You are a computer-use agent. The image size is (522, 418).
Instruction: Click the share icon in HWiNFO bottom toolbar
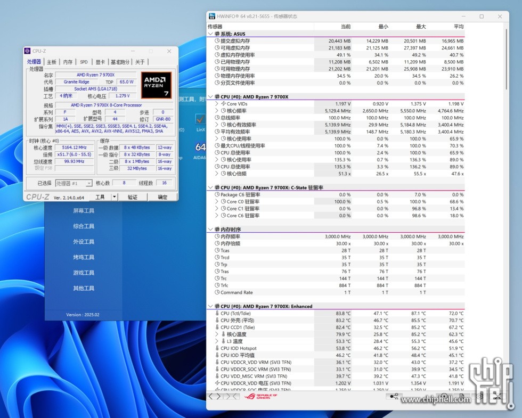394,396
